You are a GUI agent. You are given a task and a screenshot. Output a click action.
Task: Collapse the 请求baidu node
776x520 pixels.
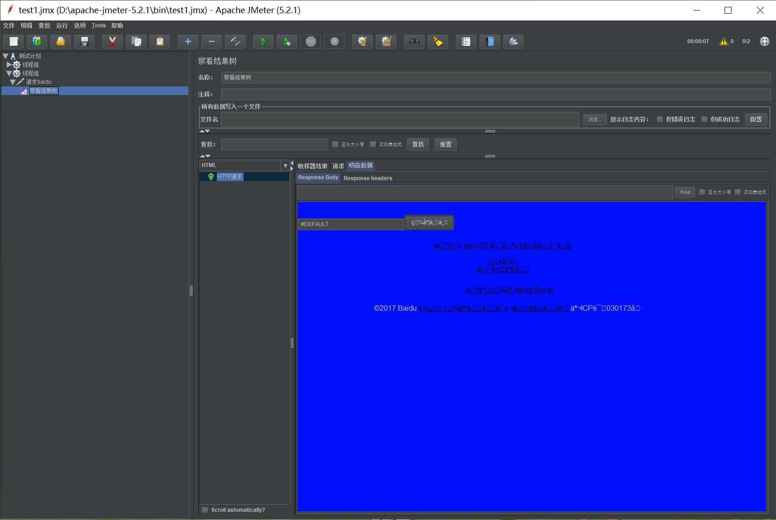[x=13, y=82]
